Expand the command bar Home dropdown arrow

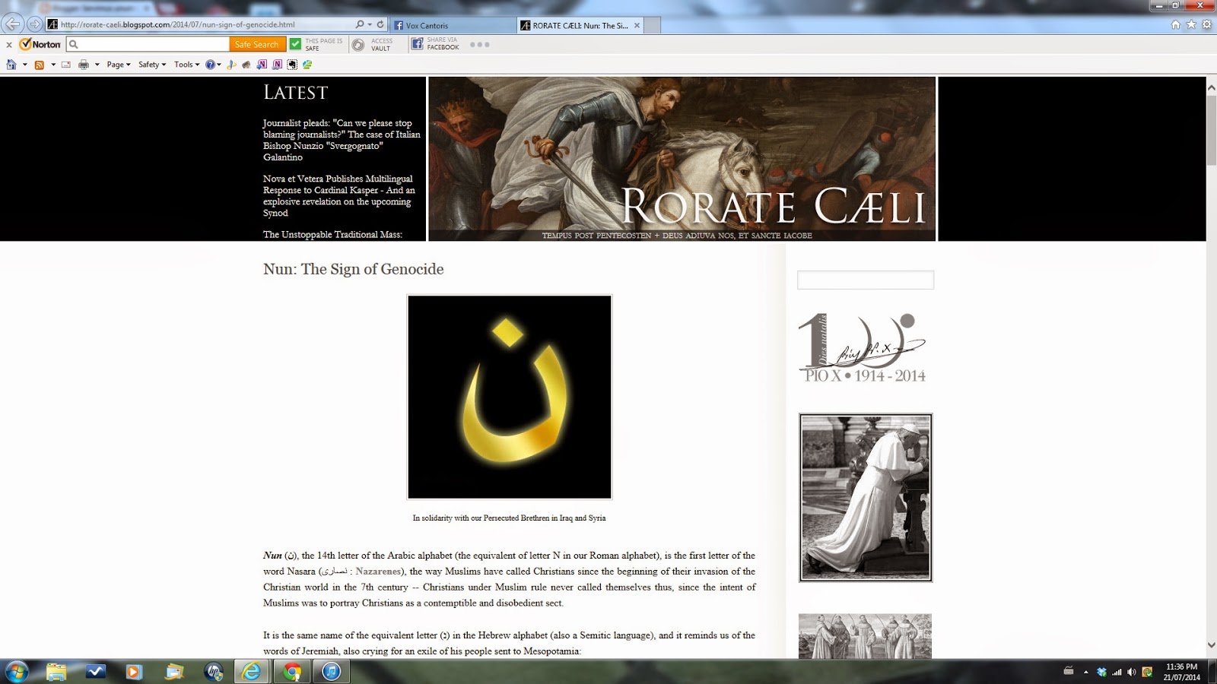coord(24,65)
